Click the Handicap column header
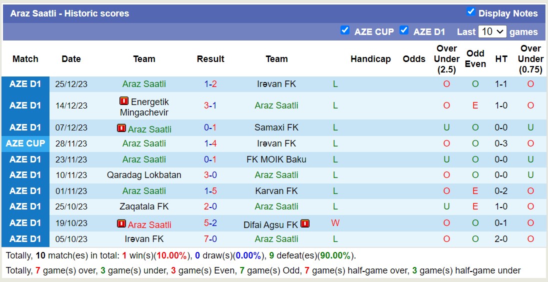This screenshot has width=548, height=282. pyautogui.click(x=370, y=59)
